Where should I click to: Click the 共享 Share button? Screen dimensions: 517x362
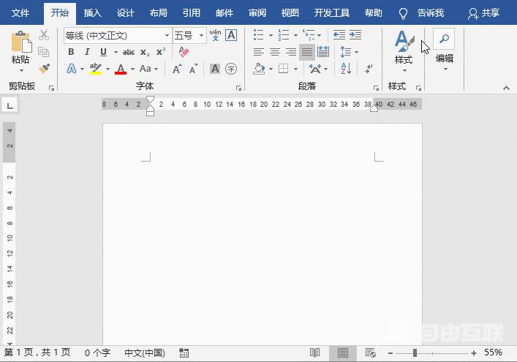point(483,13)
